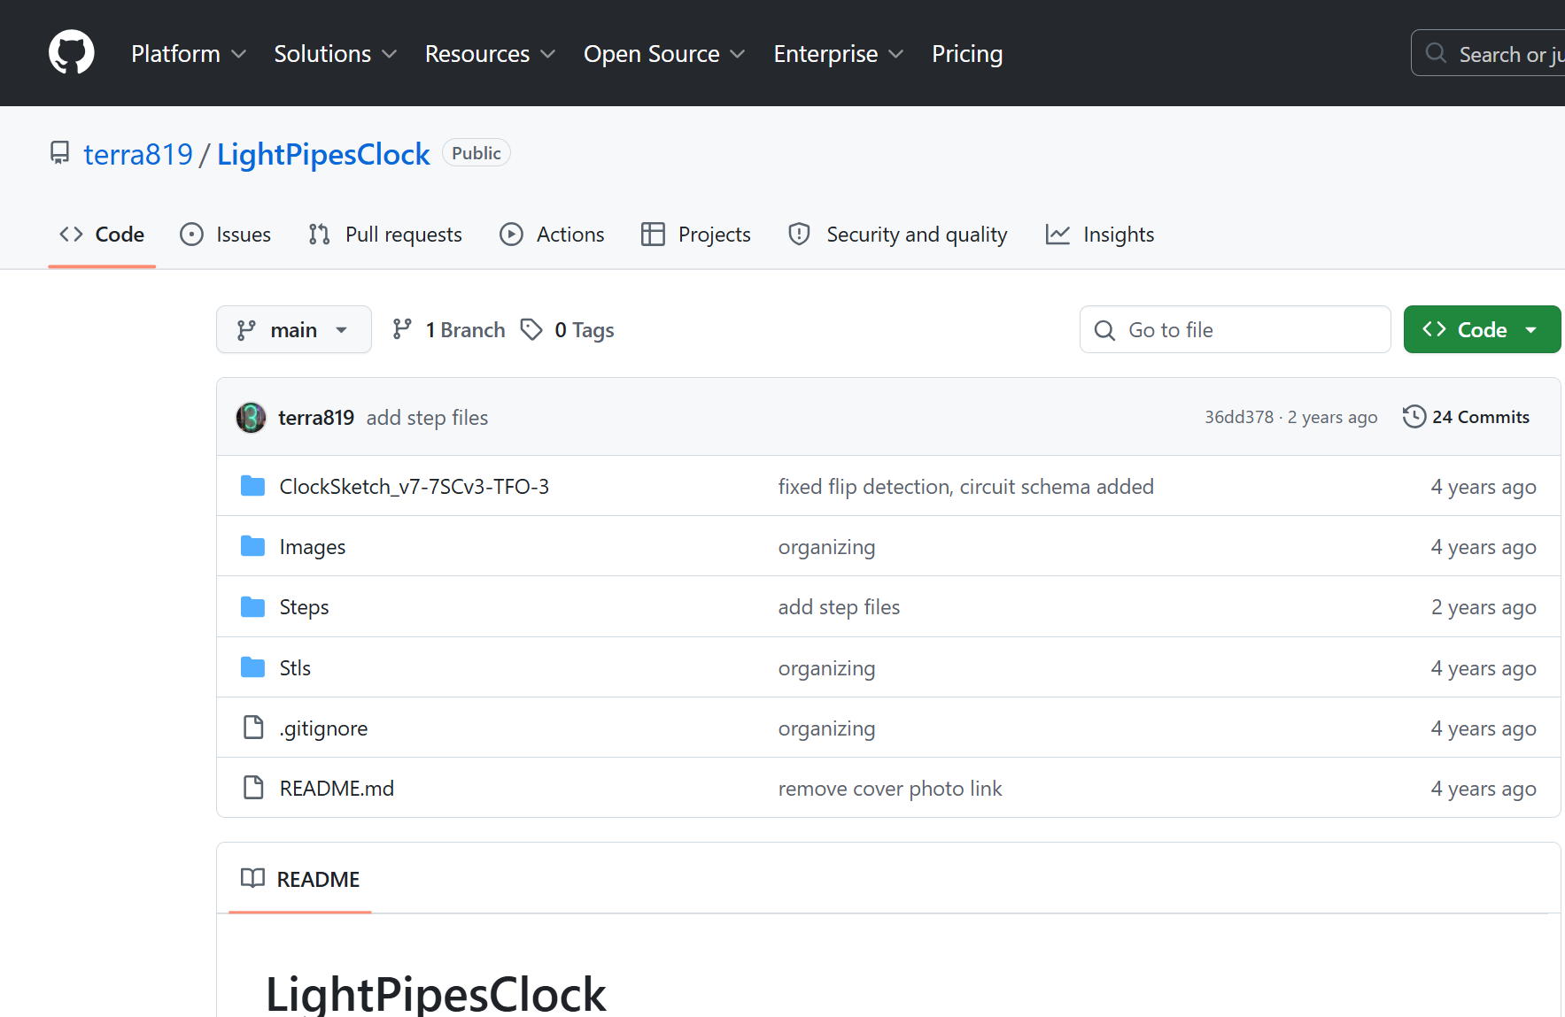The width and height of the screenshot is (1565, 1017).
Task: Open the green Code clone dropdown
Action: 1482,330
